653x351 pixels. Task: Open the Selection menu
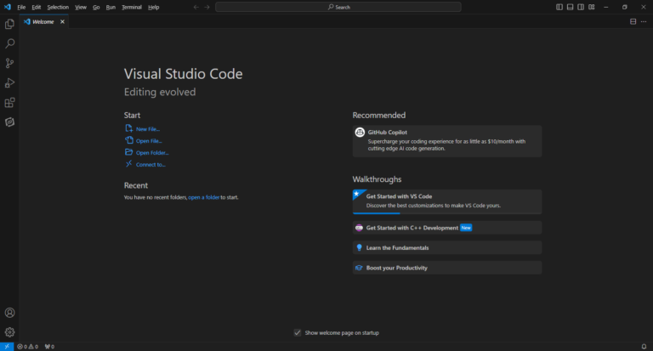click(x=58, y=7)
